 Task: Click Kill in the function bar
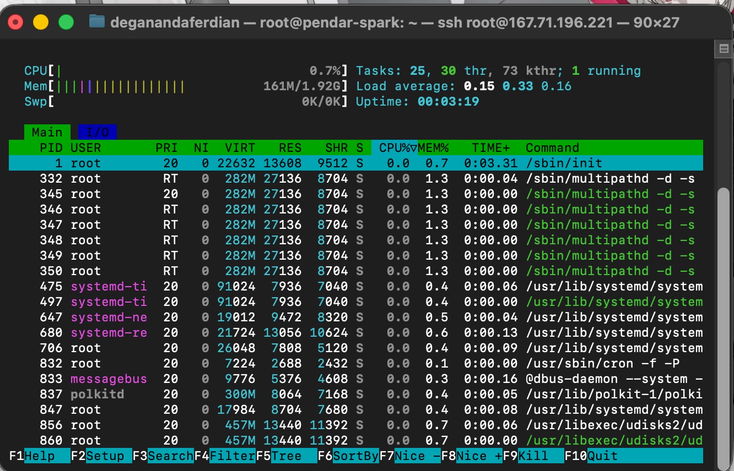(x=541, y=456)
